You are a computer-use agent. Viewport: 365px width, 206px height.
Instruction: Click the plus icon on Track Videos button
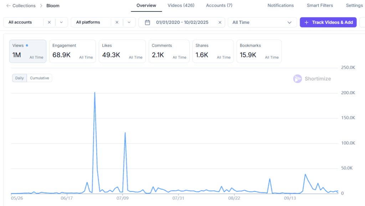[x=306, y=22]
